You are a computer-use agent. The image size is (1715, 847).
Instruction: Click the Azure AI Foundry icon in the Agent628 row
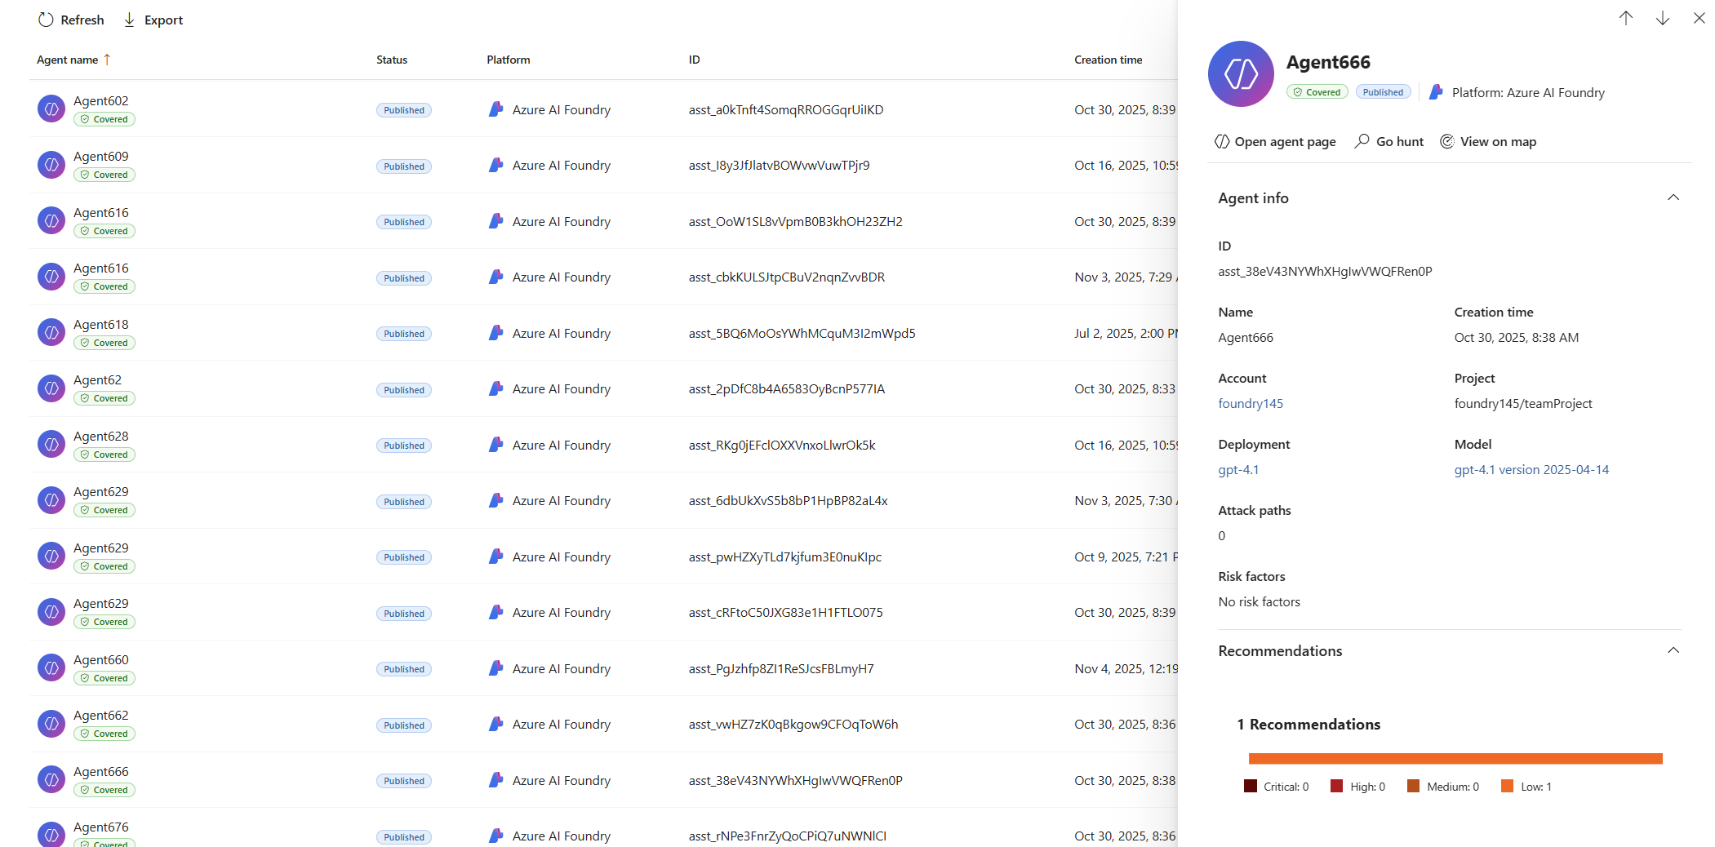tap(495, 445)
